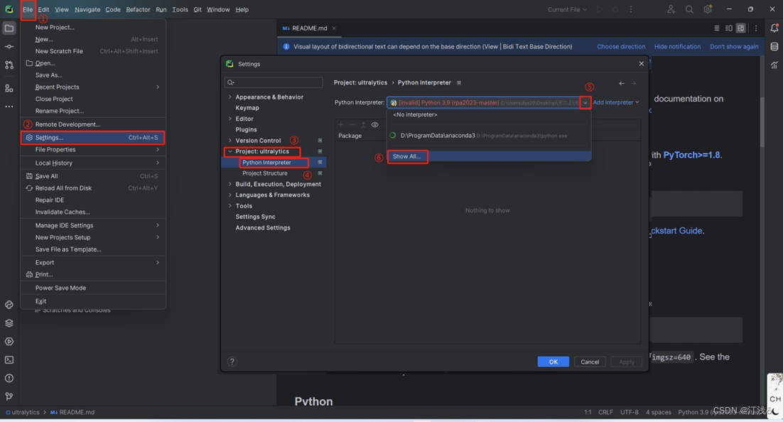The width and height of the screenshot is (783, 422).
Task: Click the Keymap settings entry
Action: (x=247, y=108)
